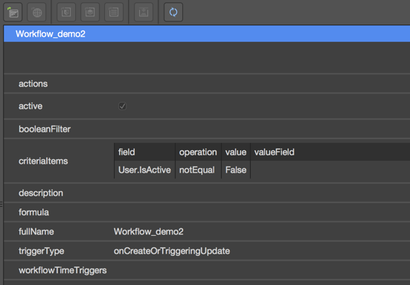Select the booleanFilter property row
Viewport: 410px width, 285px height.
pos(207,129)
